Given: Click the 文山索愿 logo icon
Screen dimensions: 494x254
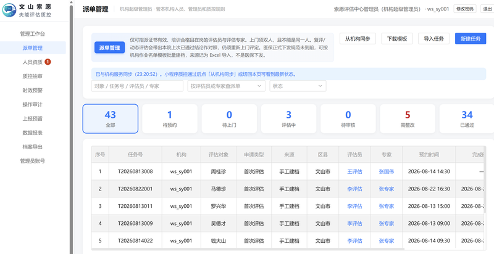Looking at the screenshot, I should coord(9,10).
